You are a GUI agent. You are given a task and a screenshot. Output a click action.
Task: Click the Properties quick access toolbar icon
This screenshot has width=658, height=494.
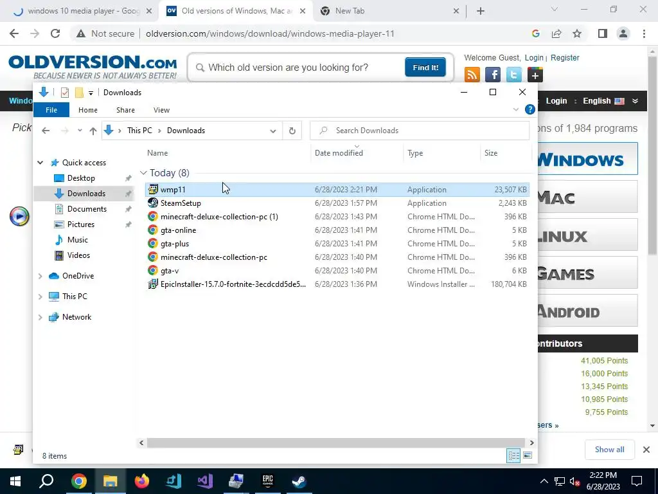coord(65,93)
